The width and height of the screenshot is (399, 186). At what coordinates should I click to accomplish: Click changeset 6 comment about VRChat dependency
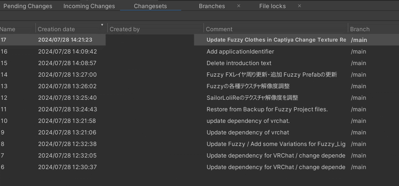click(x=276, y=167)
